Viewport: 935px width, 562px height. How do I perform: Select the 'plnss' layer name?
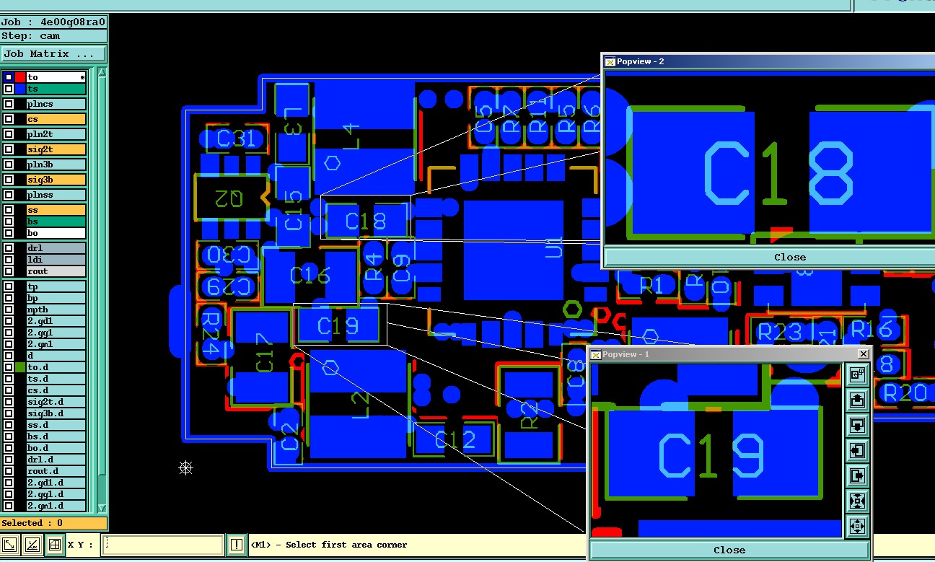point(56,195)
